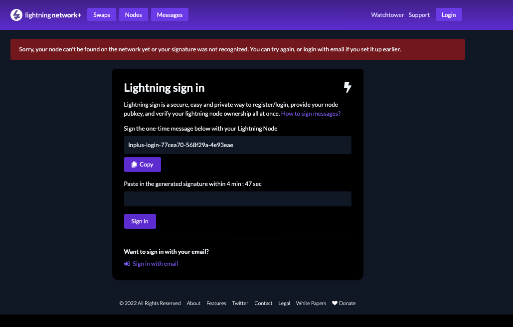
Task: Focus the signature paste input field
Action: click(x=237, y=199)
